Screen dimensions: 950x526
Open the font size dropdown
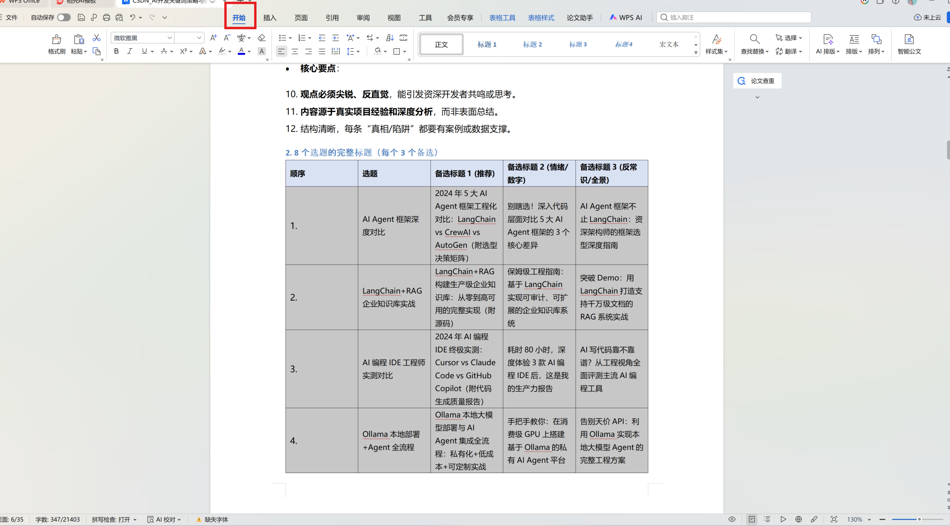[x=199, y=38]
